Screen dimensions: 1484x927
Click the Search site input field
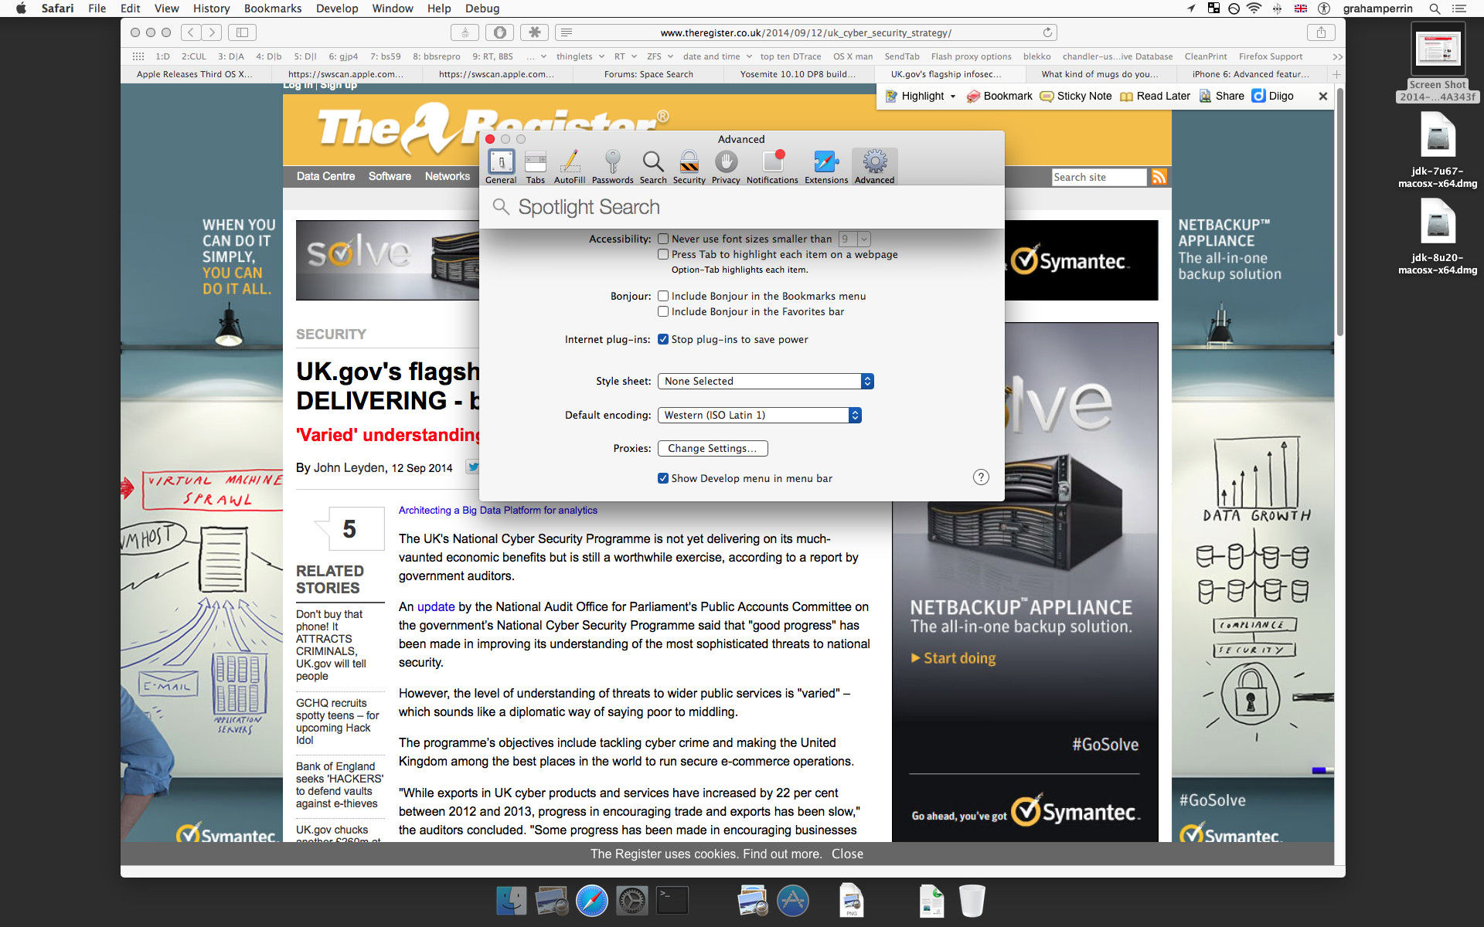tap(1098, 177)
